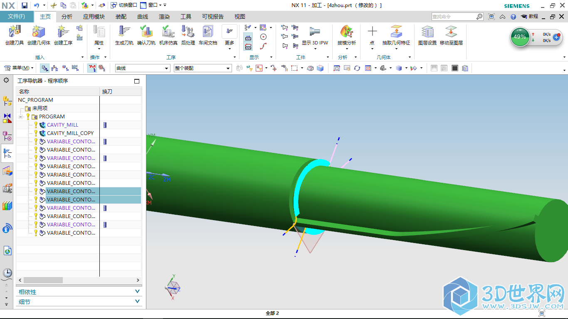Image resolution: width=568 pixels, height=319 pixels.
Task: Click the Undo arrow icon
Action: click(x=37, y=5)
